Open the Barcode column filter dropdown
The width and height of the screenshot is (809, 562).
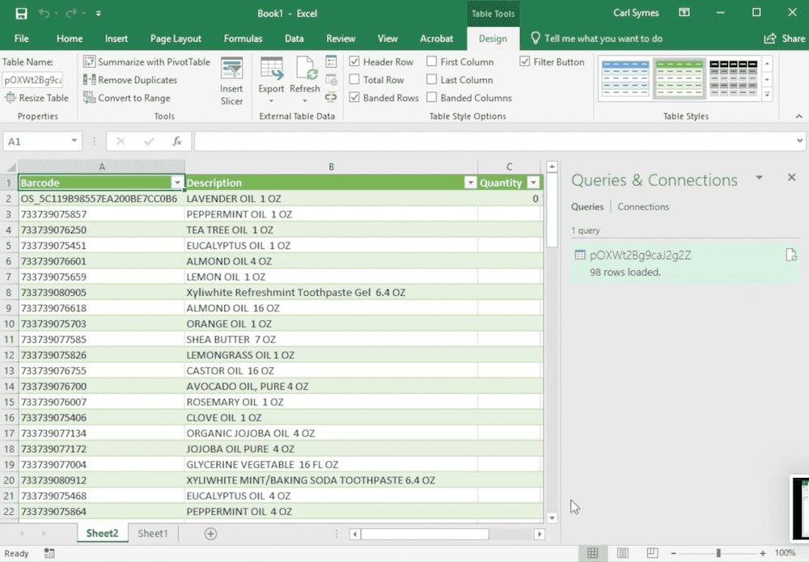point(177,183)
